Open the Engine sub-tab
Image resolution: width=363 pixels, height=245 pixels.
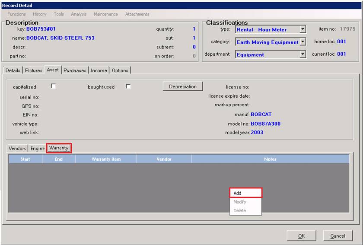[x=38, y=149]
